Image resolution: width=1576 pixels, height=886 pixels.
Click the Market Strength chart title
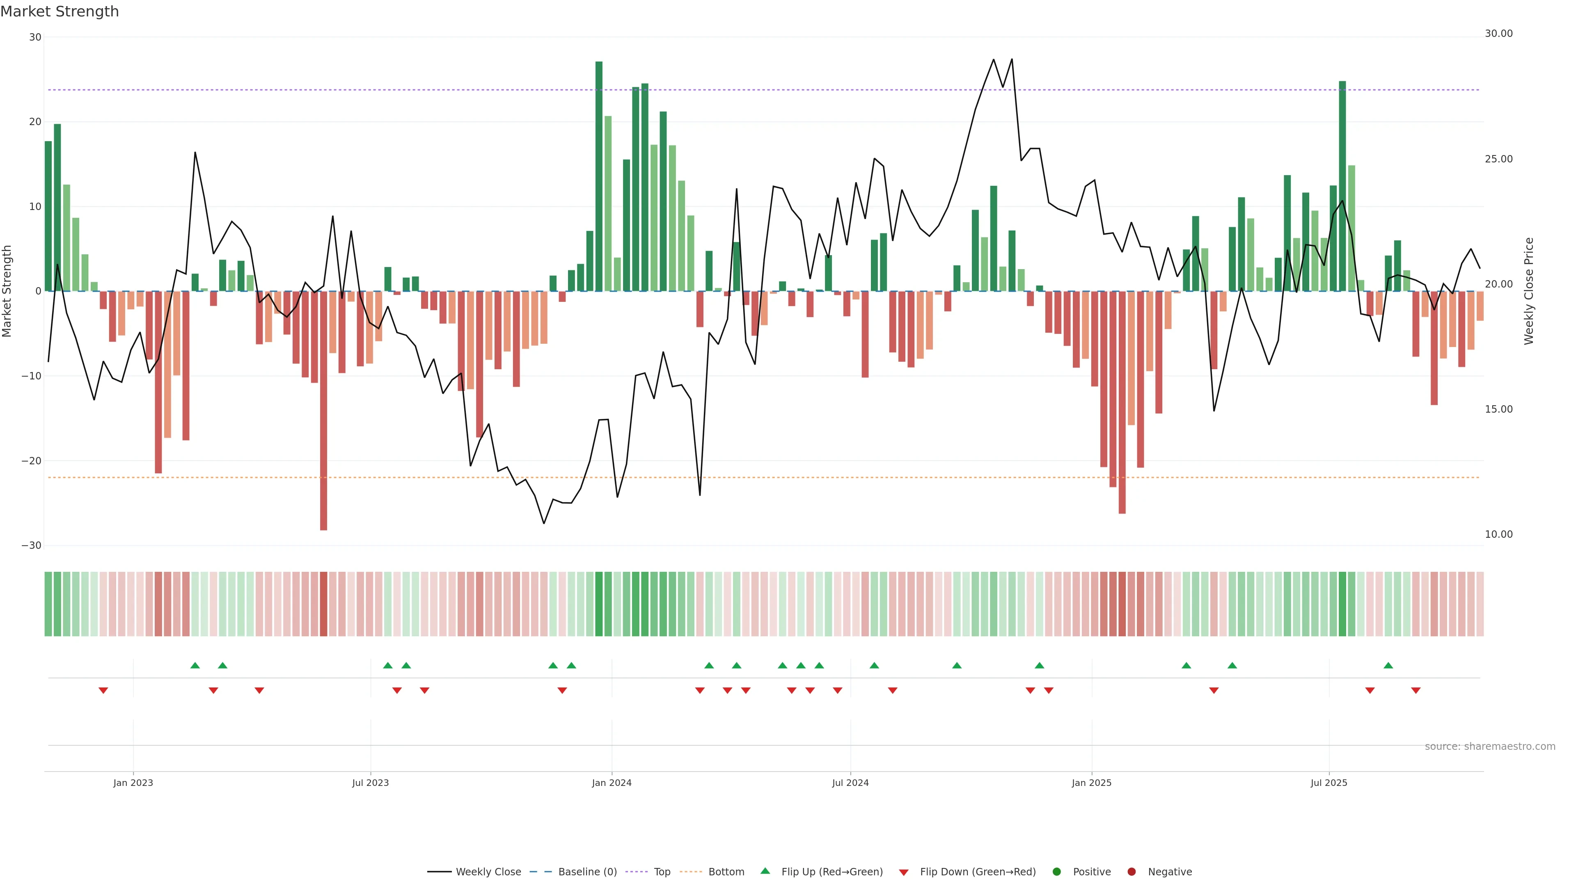coord(60,11)
